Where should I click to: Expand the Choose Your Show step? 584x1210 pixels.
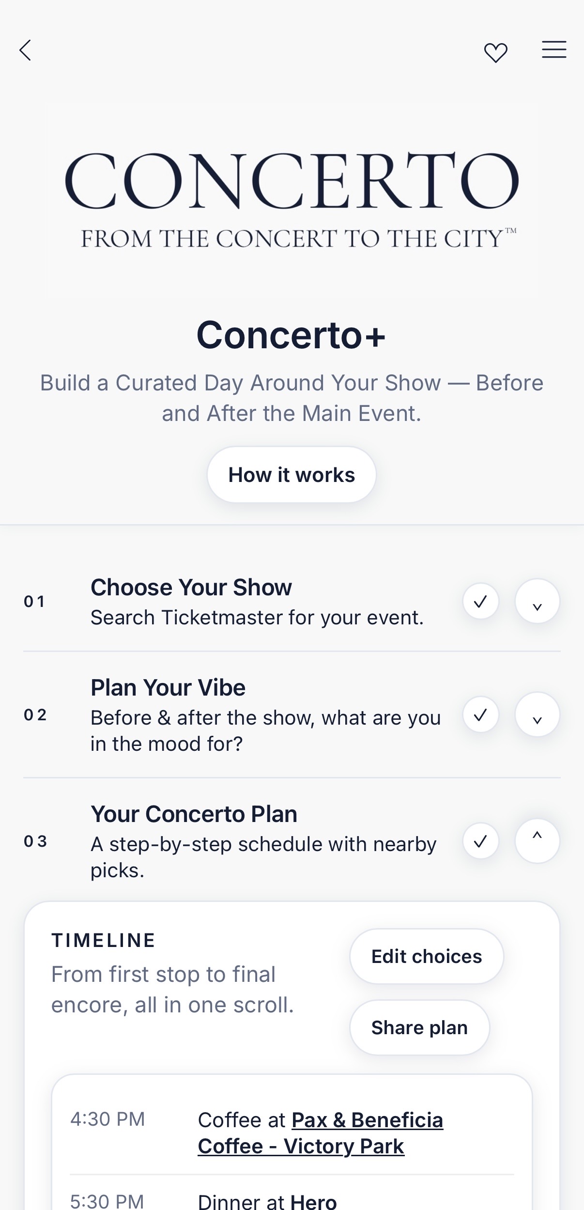[537, 601]
